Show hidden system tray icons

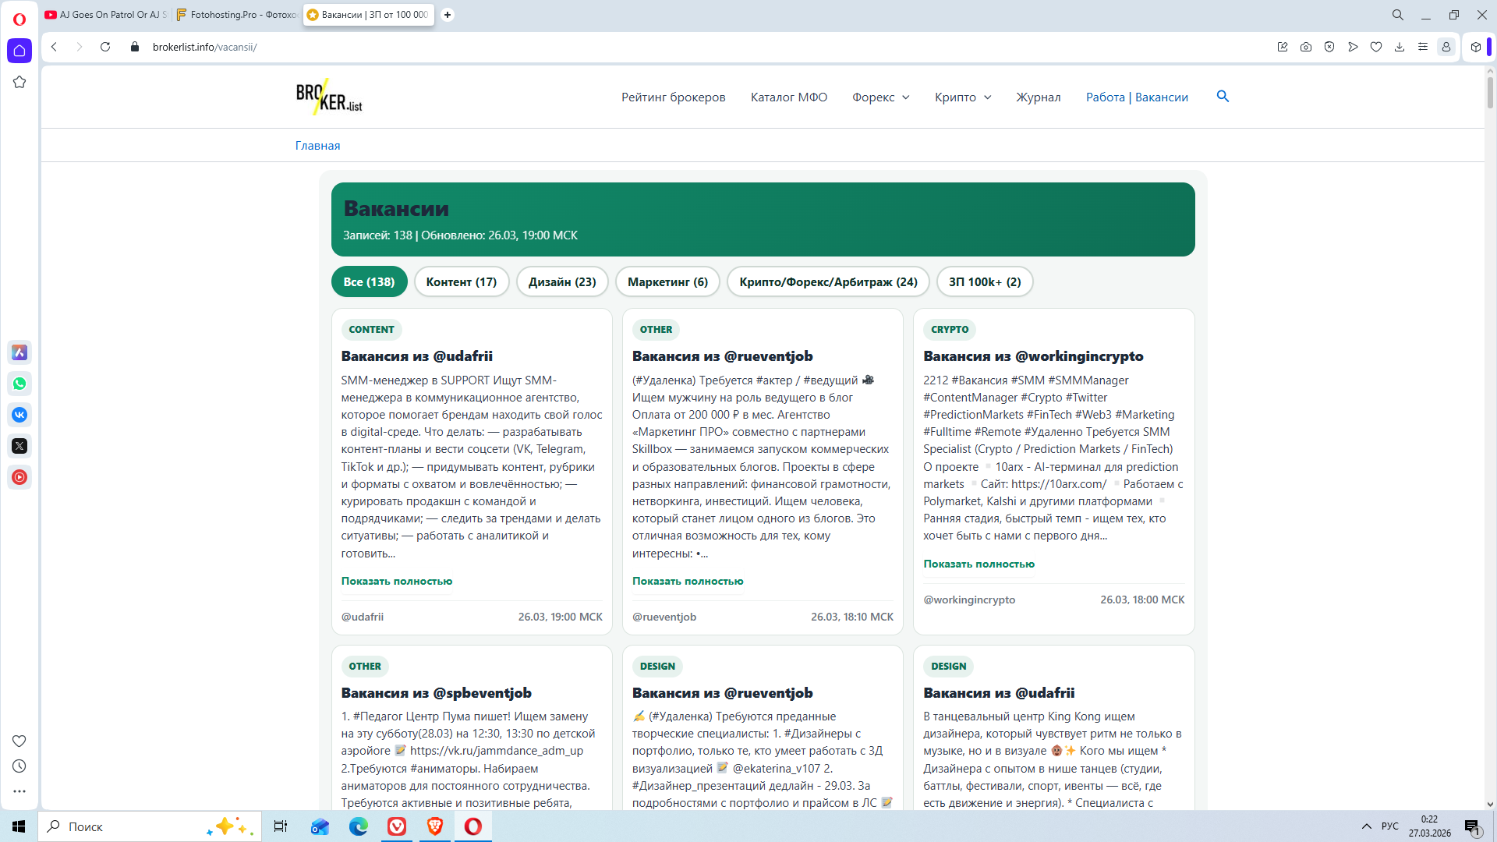pyautogui.click(x=1366, y=826)
